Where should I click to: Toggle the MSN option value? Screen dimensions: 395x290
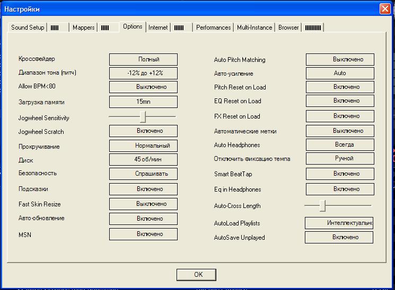(143, 234)
